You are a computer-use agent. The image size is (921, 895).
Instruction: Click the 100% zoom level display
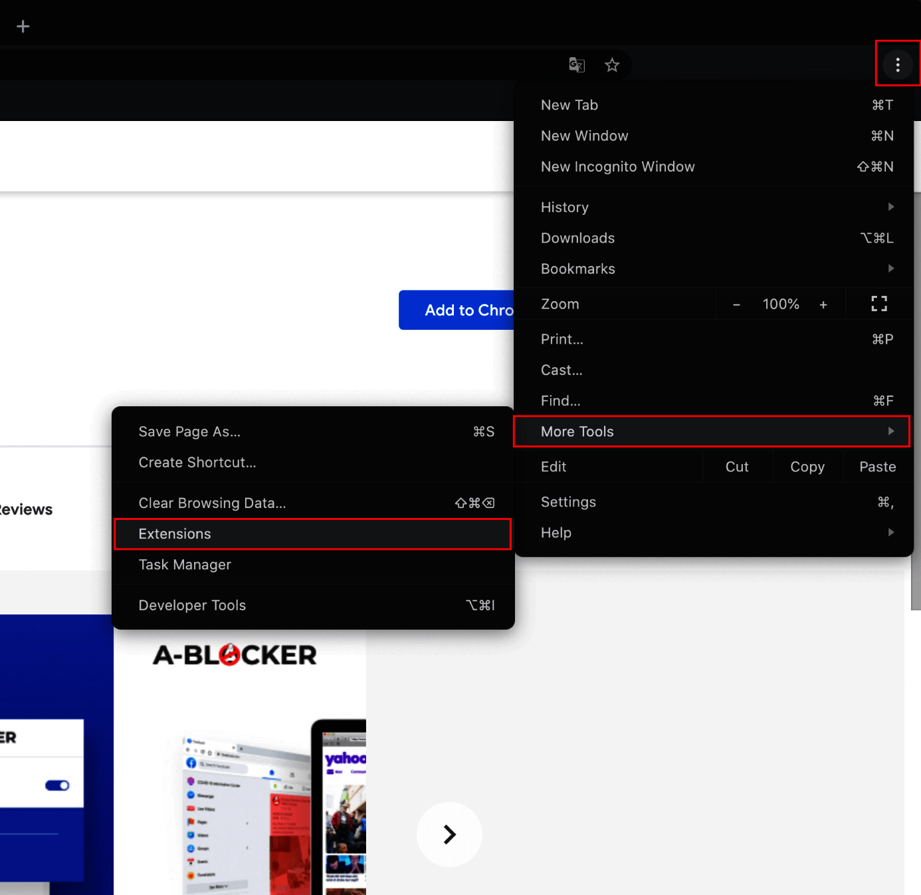coord(780,304)
